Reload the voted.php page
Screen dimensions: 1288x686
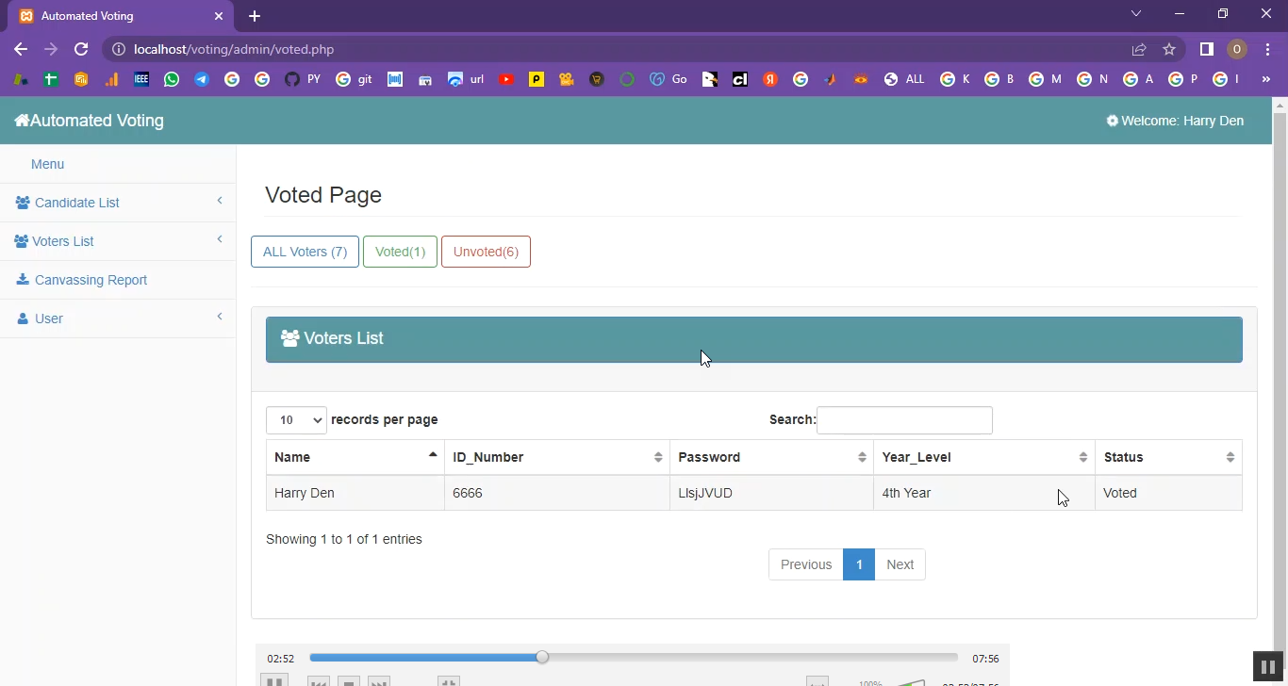[x=81, y=49]
